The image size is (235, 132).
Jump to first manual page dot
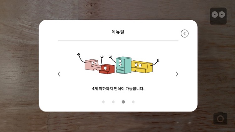coord(103,102)
